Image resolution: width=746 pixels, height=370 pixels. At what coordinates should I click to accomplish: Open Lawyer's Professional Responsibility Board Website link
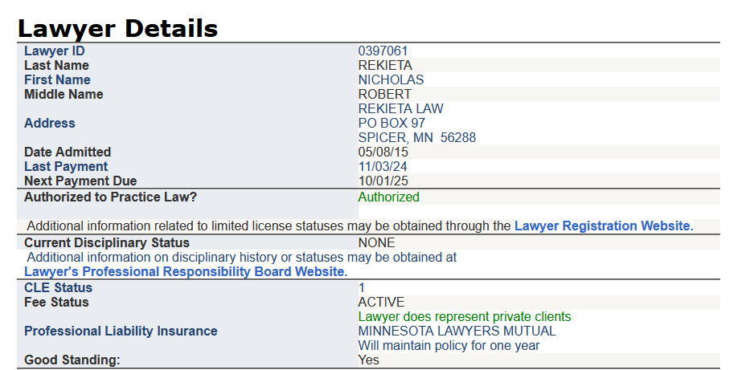[x=186, y=272]
